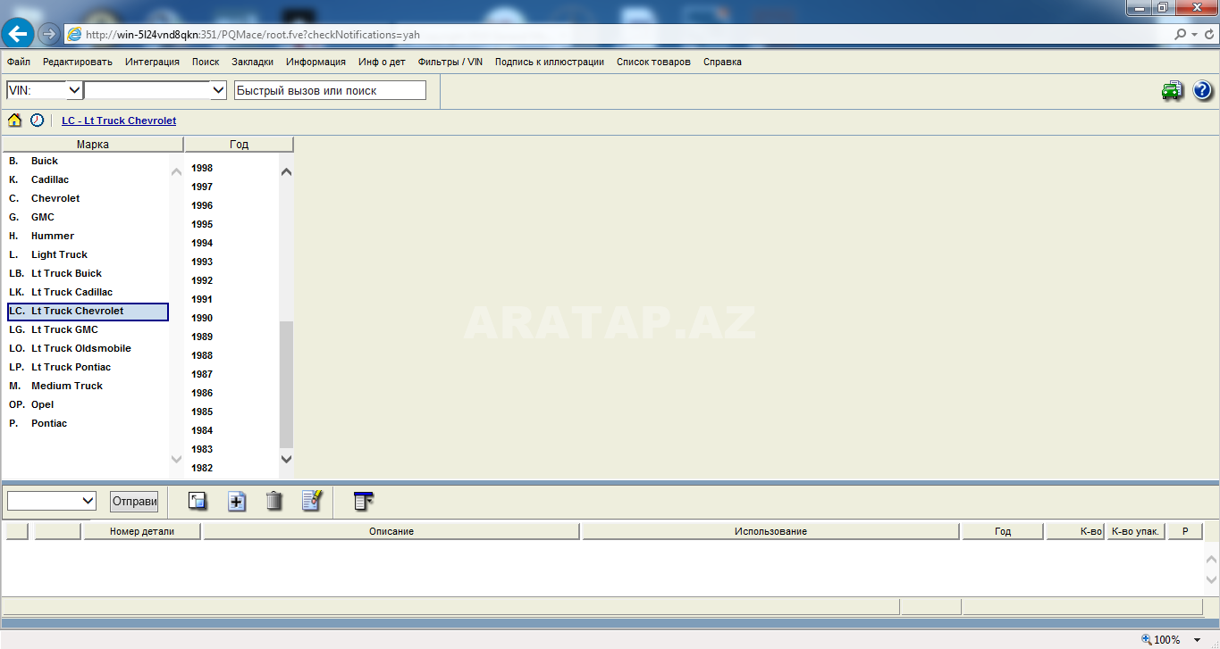1220x649 pixels.
Task: Open the Фильтры / VIN menu
Action: (450, 62)
